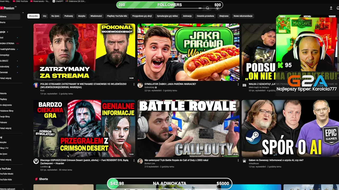The width and height of the screenshot is (339, 190).
Task: Click the upload video icon
Action: click(331, 8)
